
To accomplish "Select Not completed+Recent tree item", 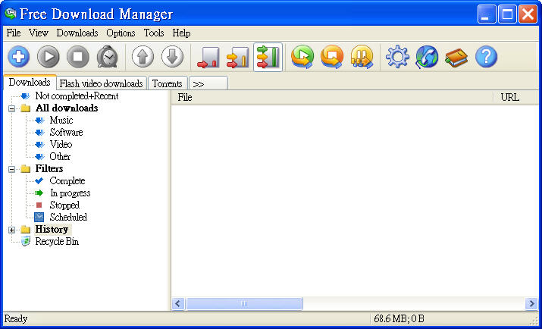I will (x=77, y=96).
